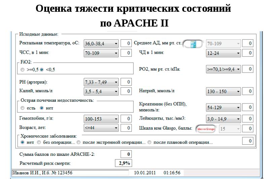Screen dimensions: 269x179
Task: Expand the PO2 value dropdown
Action: tap(238, 69)
